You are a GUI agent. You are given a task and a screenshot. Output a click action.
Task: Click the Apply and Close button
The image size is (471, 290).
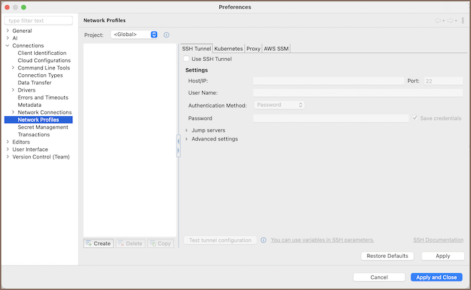(436, 277)
